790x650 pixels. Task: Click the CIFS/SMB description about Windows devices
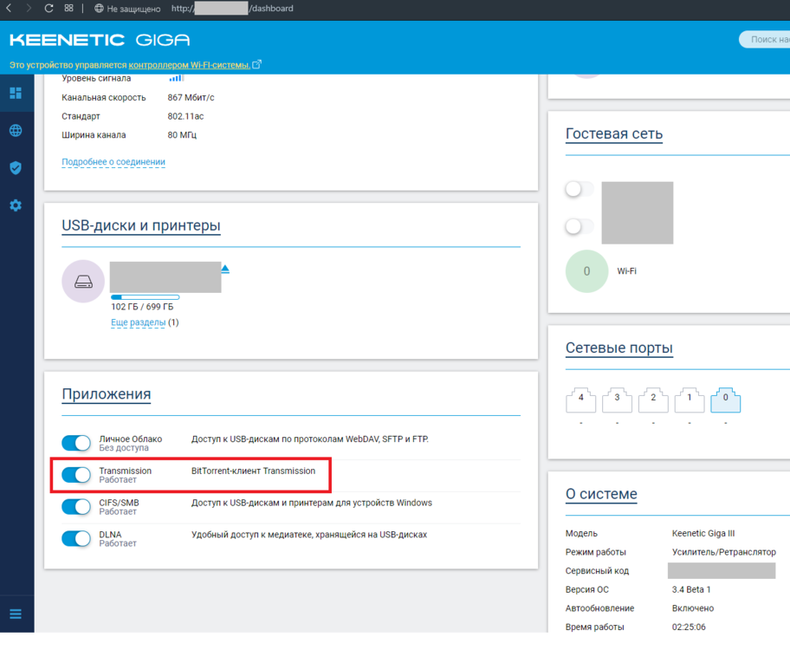(x=312, y=503)
